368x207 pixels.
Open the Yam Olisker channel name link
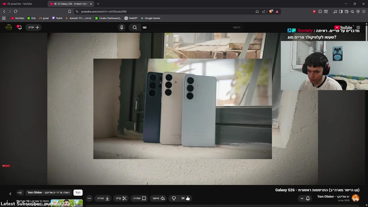click(333, 196)
